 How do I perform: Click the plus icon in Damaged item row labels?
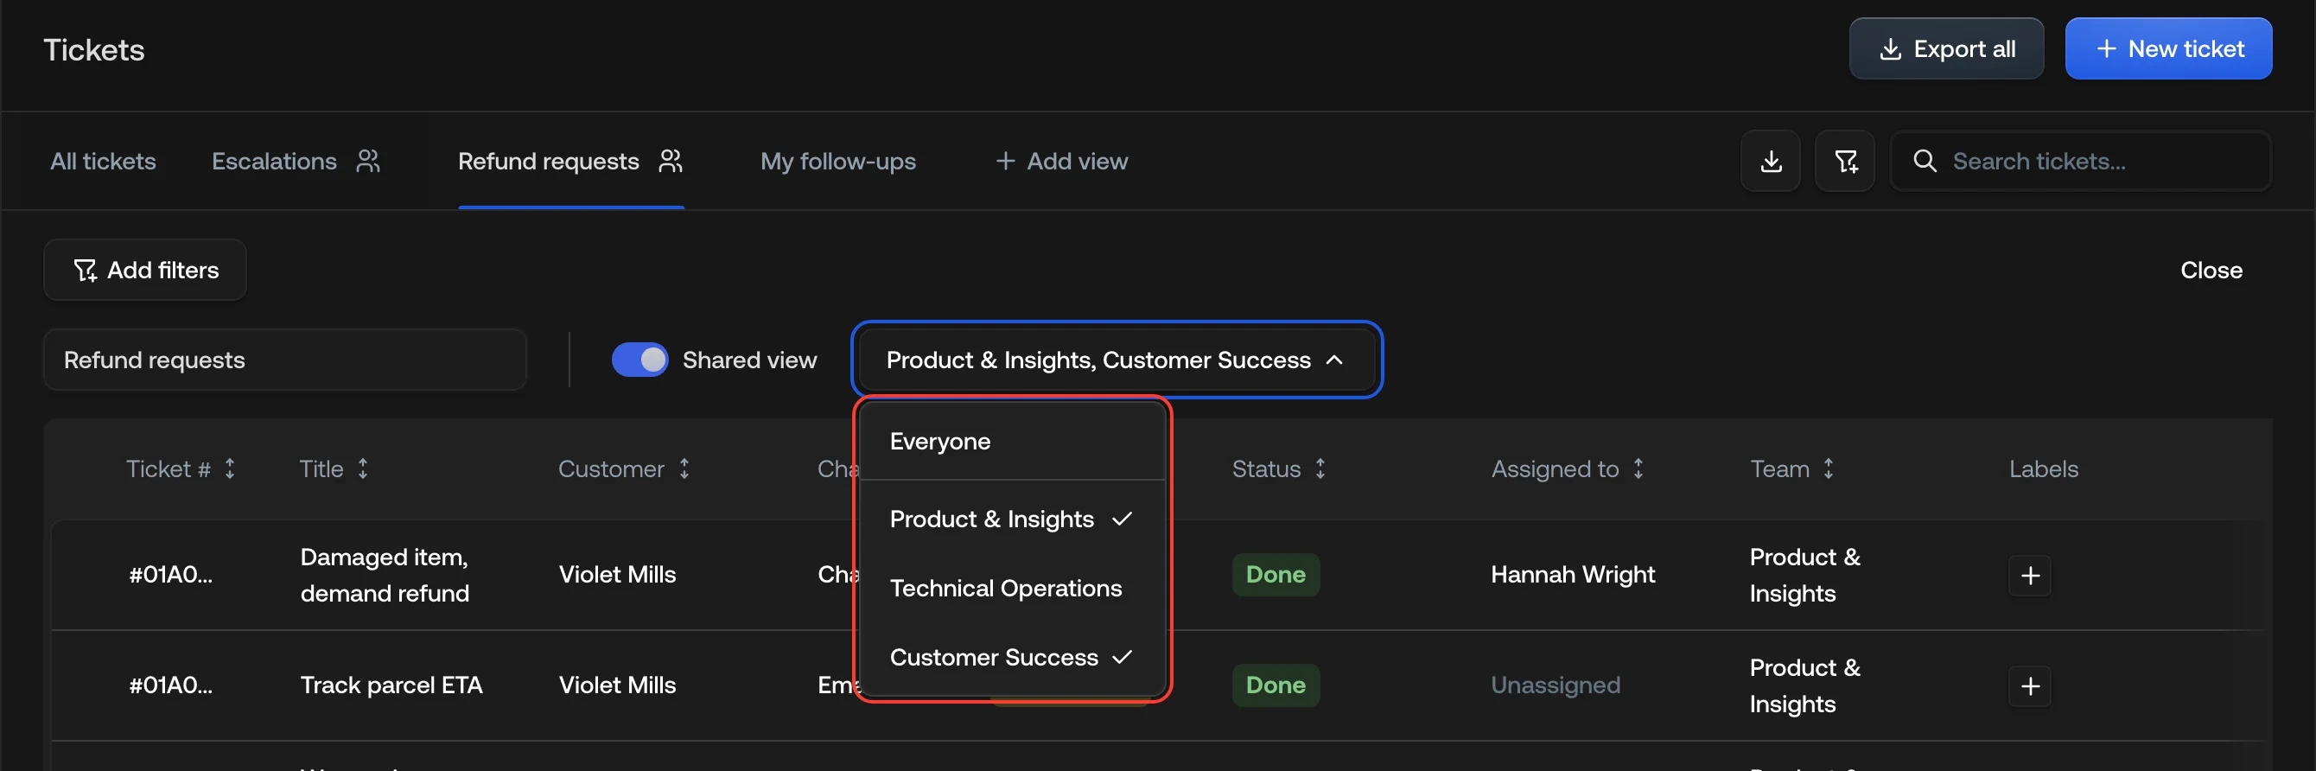pyautogui.click(x=2030, y=576)
